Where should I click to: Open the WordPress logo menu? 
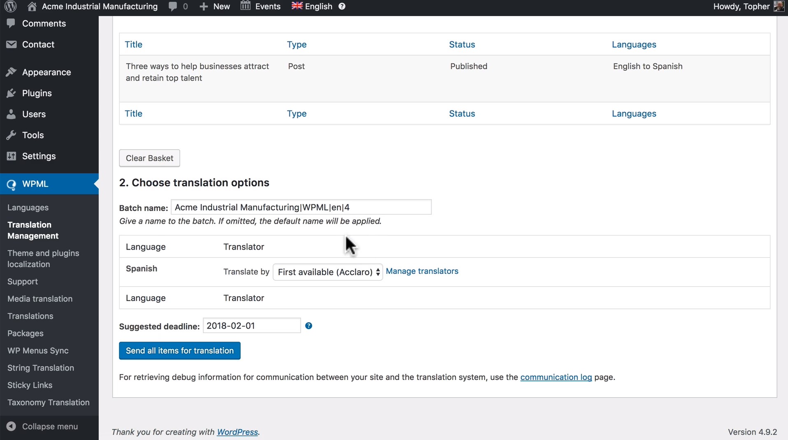tap(10, 6)
